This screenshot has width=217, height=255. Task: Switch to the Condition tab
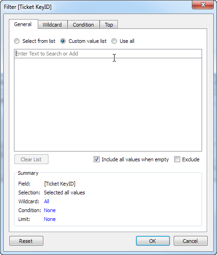pos(83,25)
